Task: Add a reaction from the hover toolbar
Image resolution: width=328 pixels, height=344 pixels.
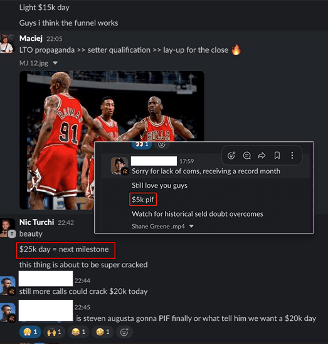Action: 231,155
